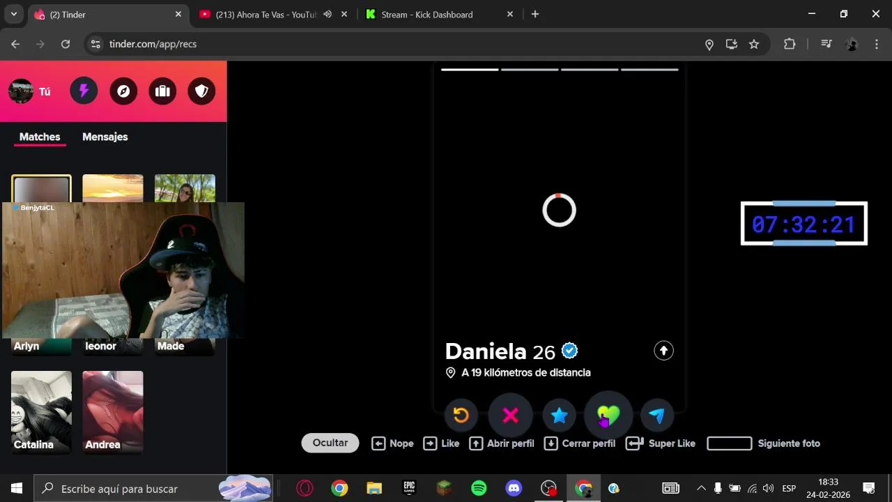Open Minecraft from the taskbar

(x=444, y=488)
